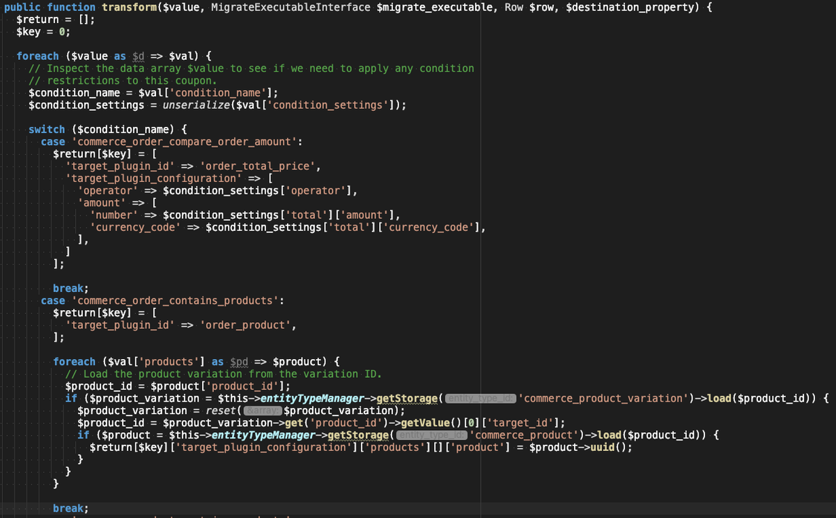Click the 'Inspect the data array' comment line
The width and height of the screenshot is (836, 518).
(x=251, y=68)
